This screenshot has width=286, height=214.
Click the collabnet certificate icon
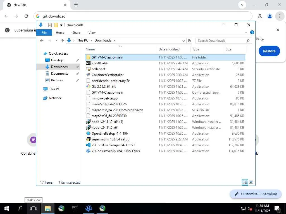(x=88, y=69)
